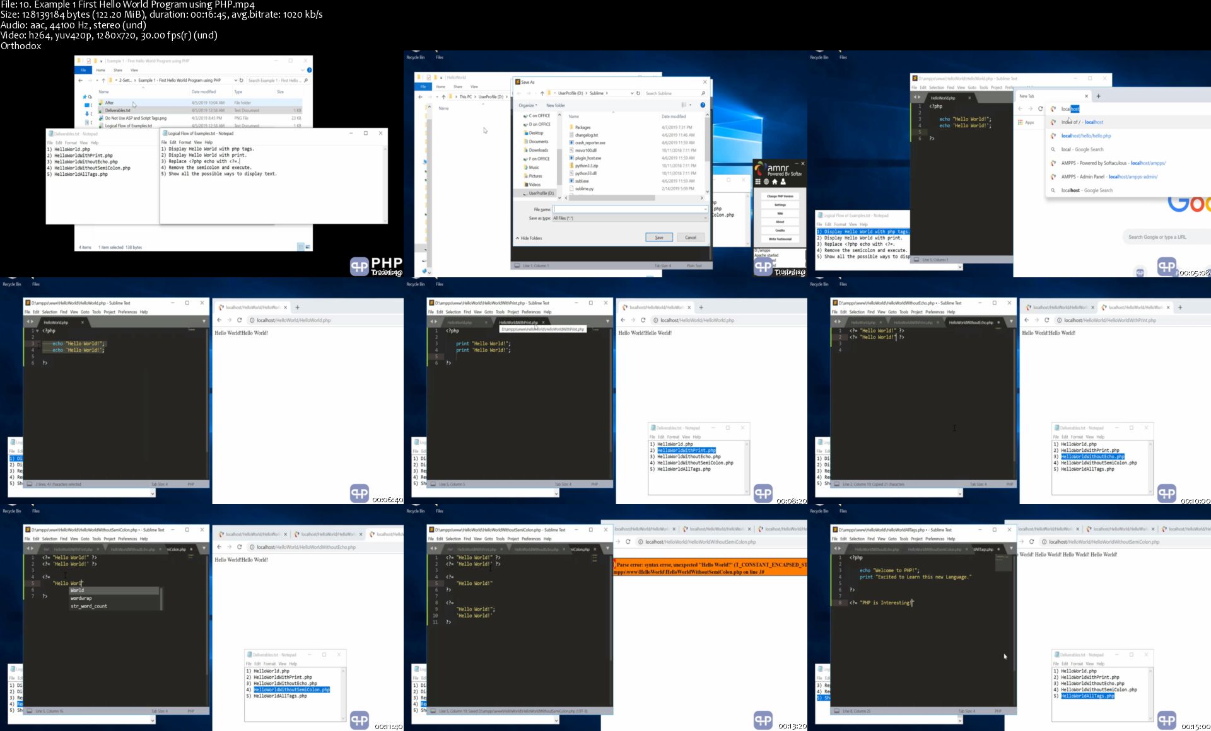
Task: Click 'Change PHP Version' in AMPPS panel
Action: 780,196
